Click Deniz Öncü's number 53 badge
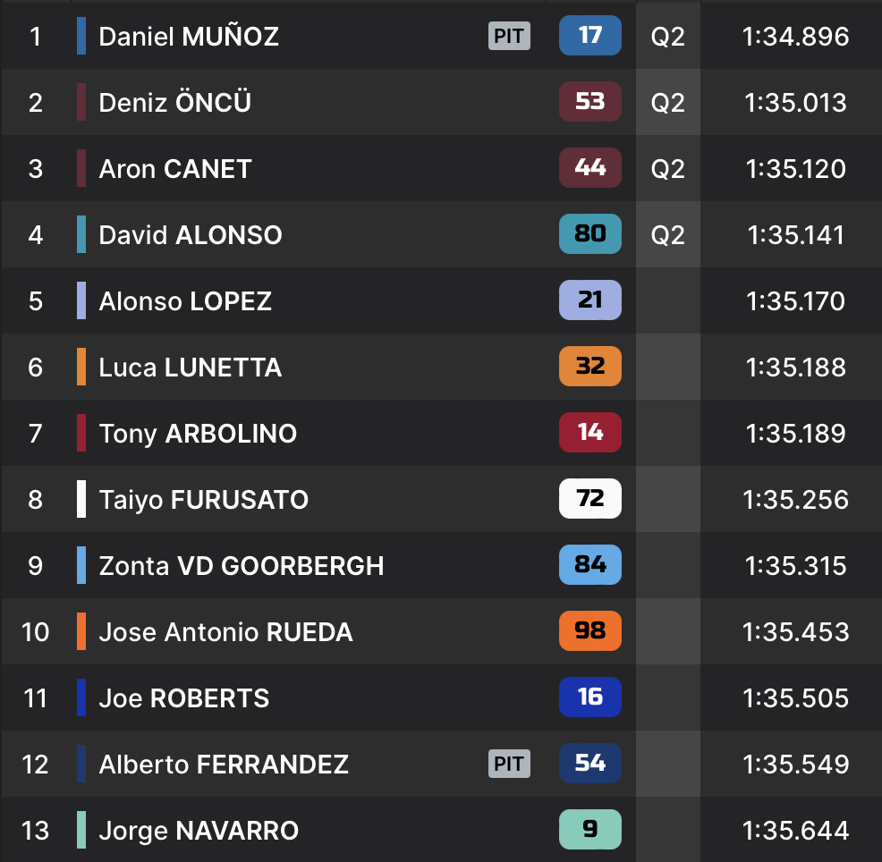This screenshot has width=882, height=862. point(589,102)
